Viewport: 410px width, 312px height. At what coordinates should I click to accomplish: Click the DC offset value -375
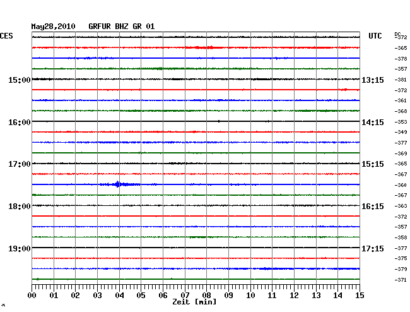401,258
